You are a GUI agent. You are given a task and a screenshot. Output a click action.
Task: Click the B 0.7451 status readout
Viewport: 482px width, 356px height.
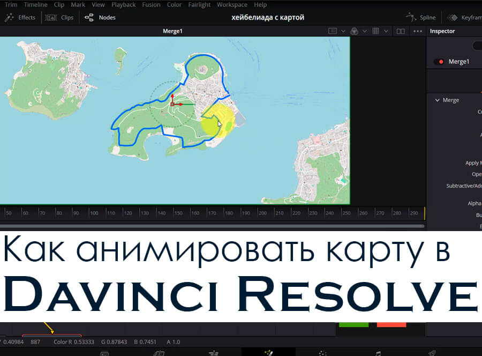point(145,342)
